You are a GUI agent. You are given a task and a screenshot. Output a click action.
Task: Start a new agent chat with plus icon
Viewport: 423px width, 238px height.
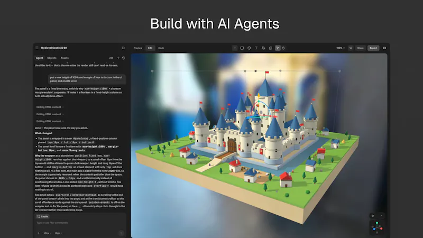coord(118,58)
